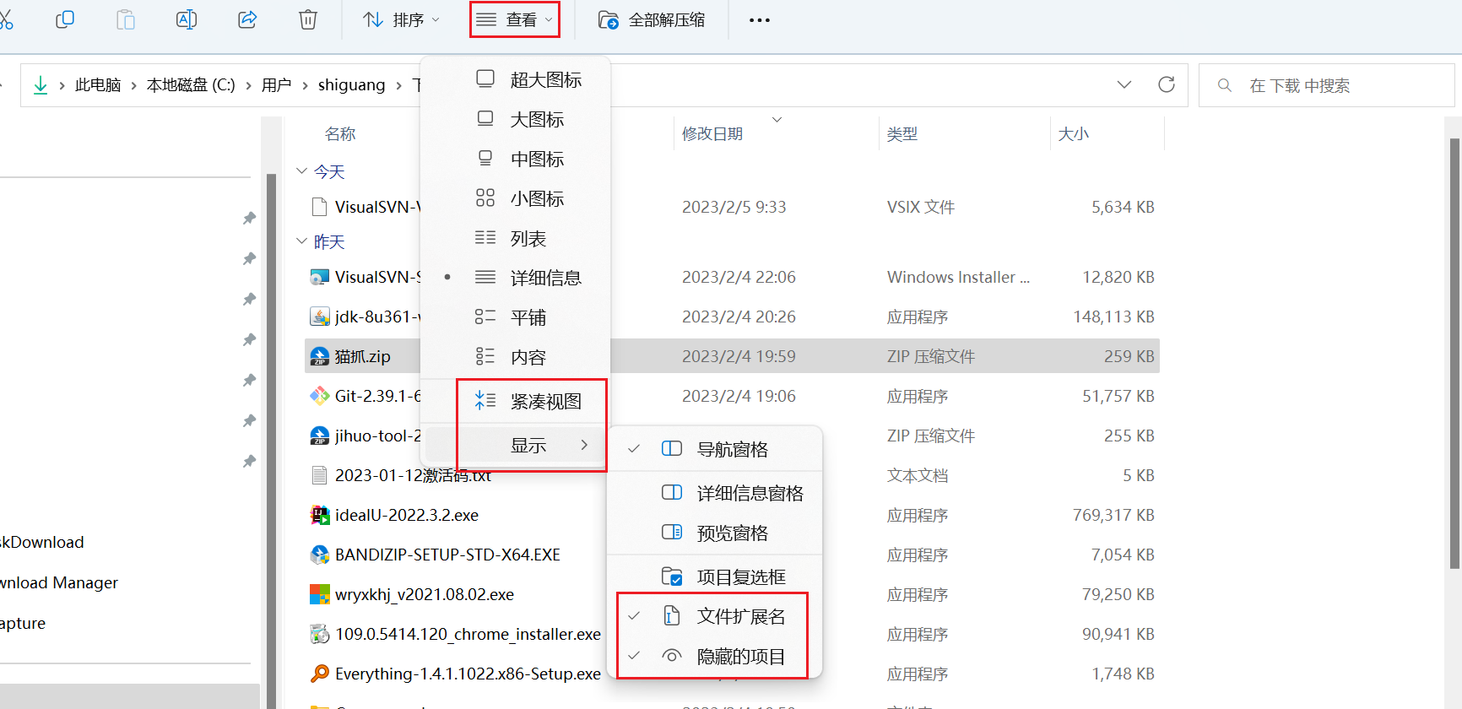The height and width of the screenshot is (709, 1462).
Task: Toggle 文件扩展名 file extensions option
Action: pyautogui.click(x=740, y=616)
